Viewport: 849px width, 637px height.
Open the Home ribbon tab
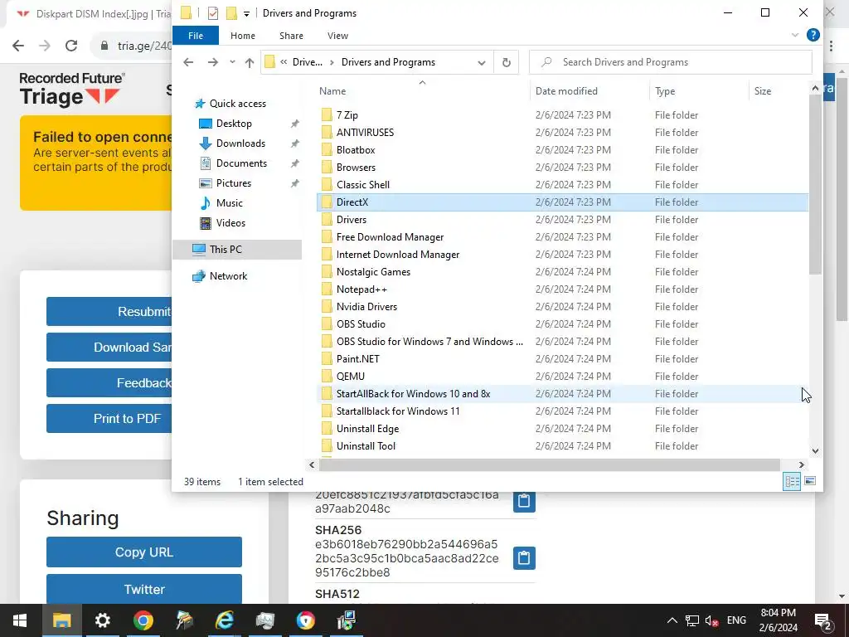(x=243, y=36)
